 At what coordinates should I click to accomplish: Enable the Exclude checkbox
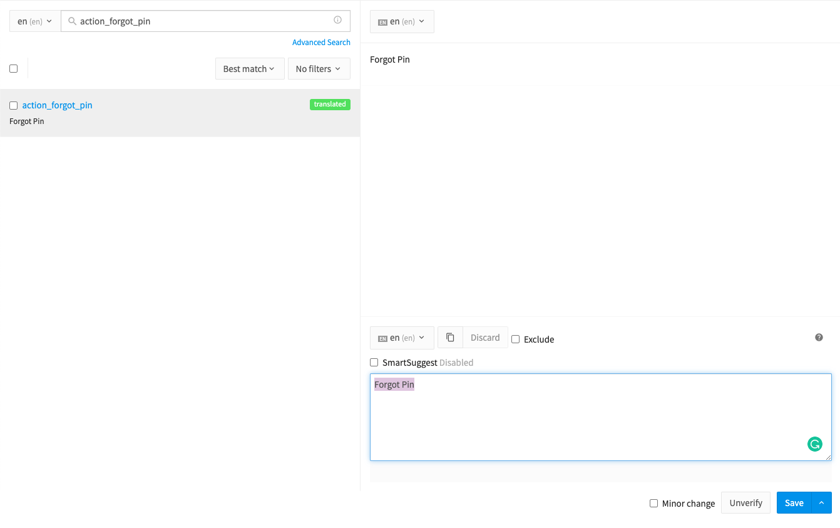(516, 339)
